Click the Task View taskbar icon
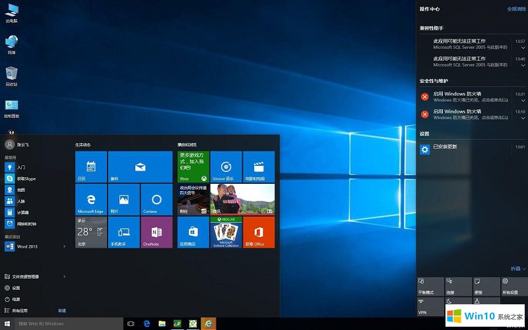Screen dimensions: 528x330 pos(131,323)
